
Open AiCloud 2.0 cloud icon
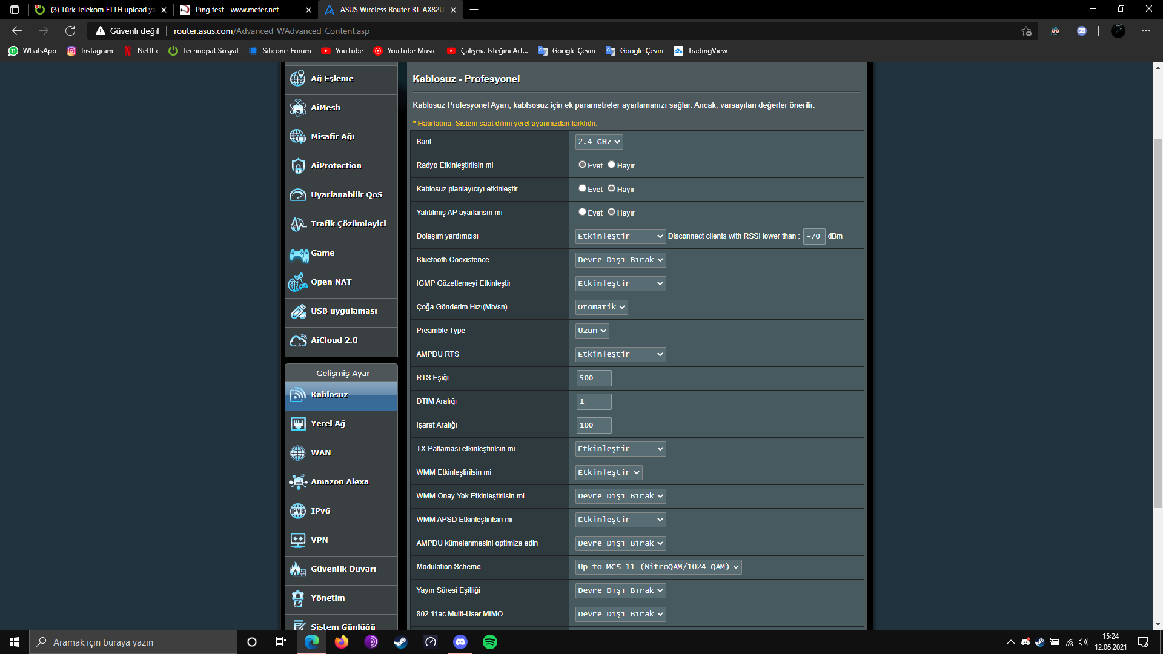pos(298,340)
